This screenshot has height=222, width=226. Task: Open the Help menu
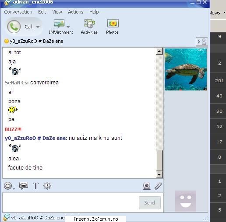click(94, 12)
